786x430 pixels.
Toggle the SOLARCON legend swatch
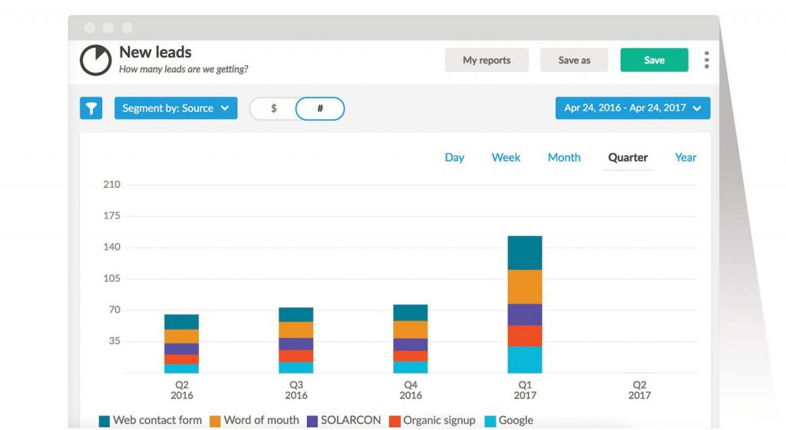tap(312, 421)
